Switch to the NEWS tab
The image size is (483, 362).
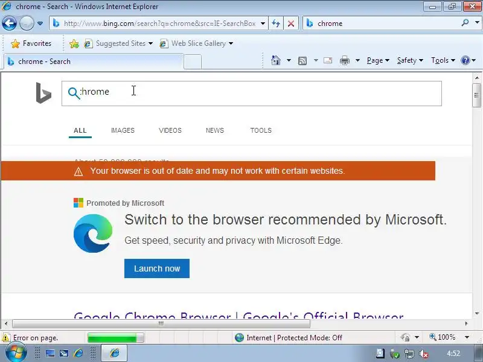[215, 130]
